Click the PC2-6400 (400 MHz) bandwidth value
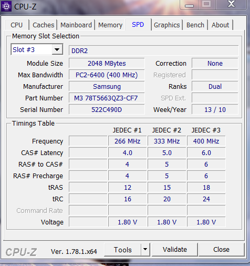The height and width of the screenshot is (266, 250). tap(107, 75)
